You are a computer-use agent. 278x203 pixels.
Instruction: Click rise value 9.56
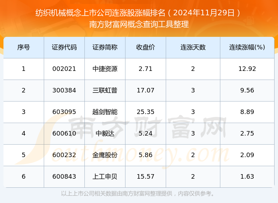click(247, 90)
